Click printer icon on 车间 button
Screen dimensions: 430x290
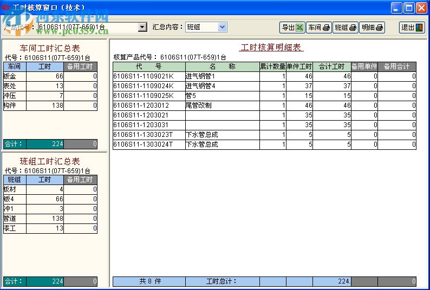(x=327, y=28)
